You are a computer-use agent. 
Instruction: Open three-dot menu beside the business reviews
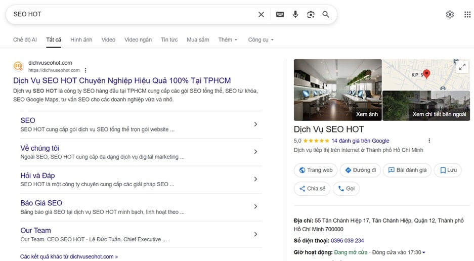(x=429, y=141)
